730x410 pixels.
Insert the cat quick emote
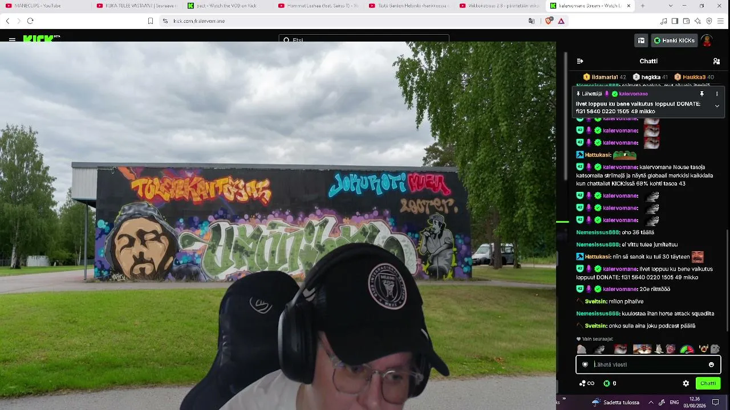pyautogui.click(x=659, y=349)
